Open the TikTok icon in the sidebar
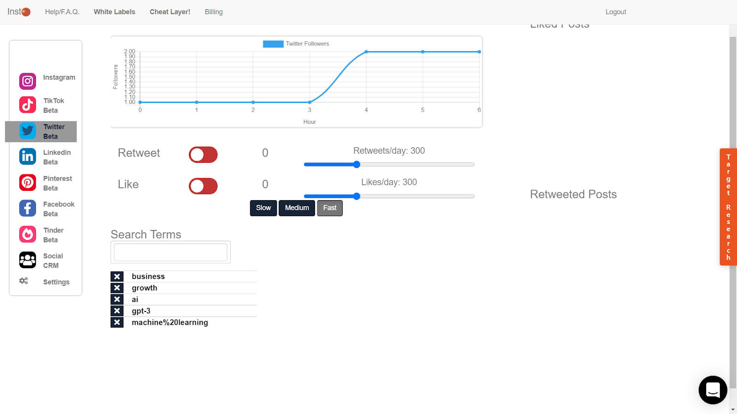 click(x=28, y=105)
